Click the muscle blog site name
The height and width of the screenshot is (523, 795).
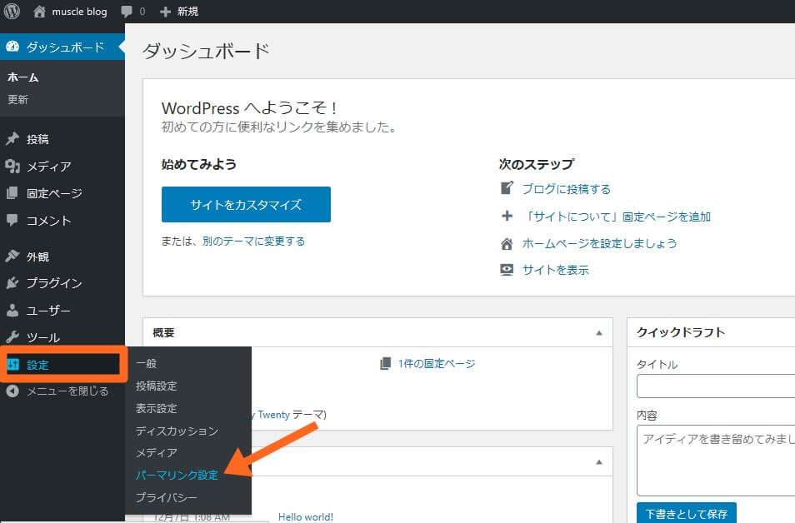79,12
